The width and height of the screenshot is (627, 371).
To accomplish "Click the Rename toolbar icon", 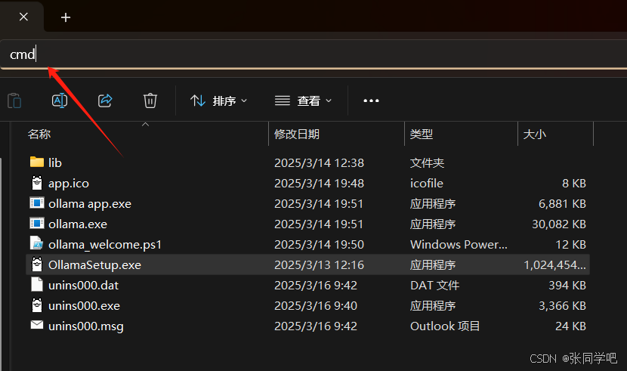I will [x=60, y=100].
